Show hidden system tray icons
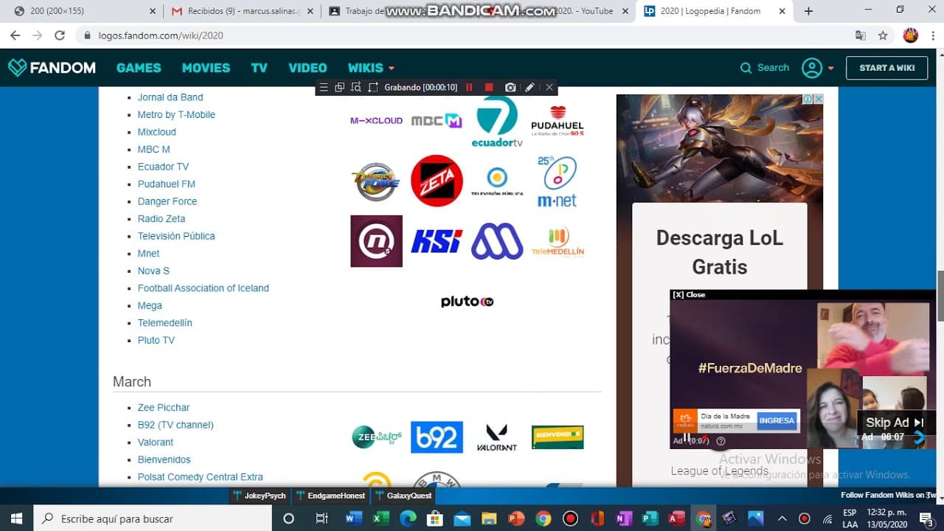This screenshot has width=944, height=531. (x=782, y=518)
